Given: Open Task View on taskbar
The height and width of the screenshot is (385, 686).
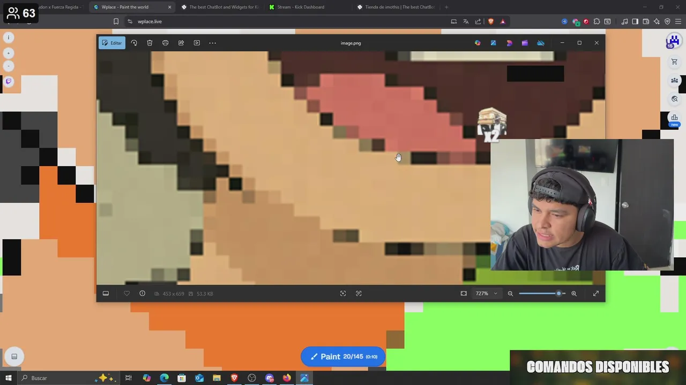Looking at the screenshot, I should tap(129, 378).
